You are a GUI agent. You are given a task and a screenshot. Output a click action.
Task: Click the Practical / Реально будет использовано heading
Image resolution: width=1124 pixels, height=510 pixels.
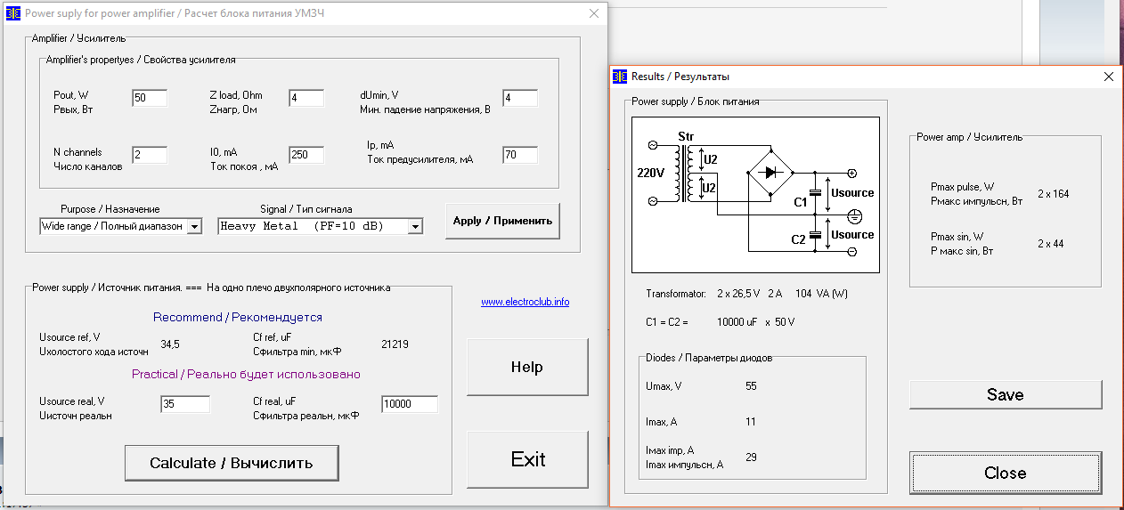247,375
